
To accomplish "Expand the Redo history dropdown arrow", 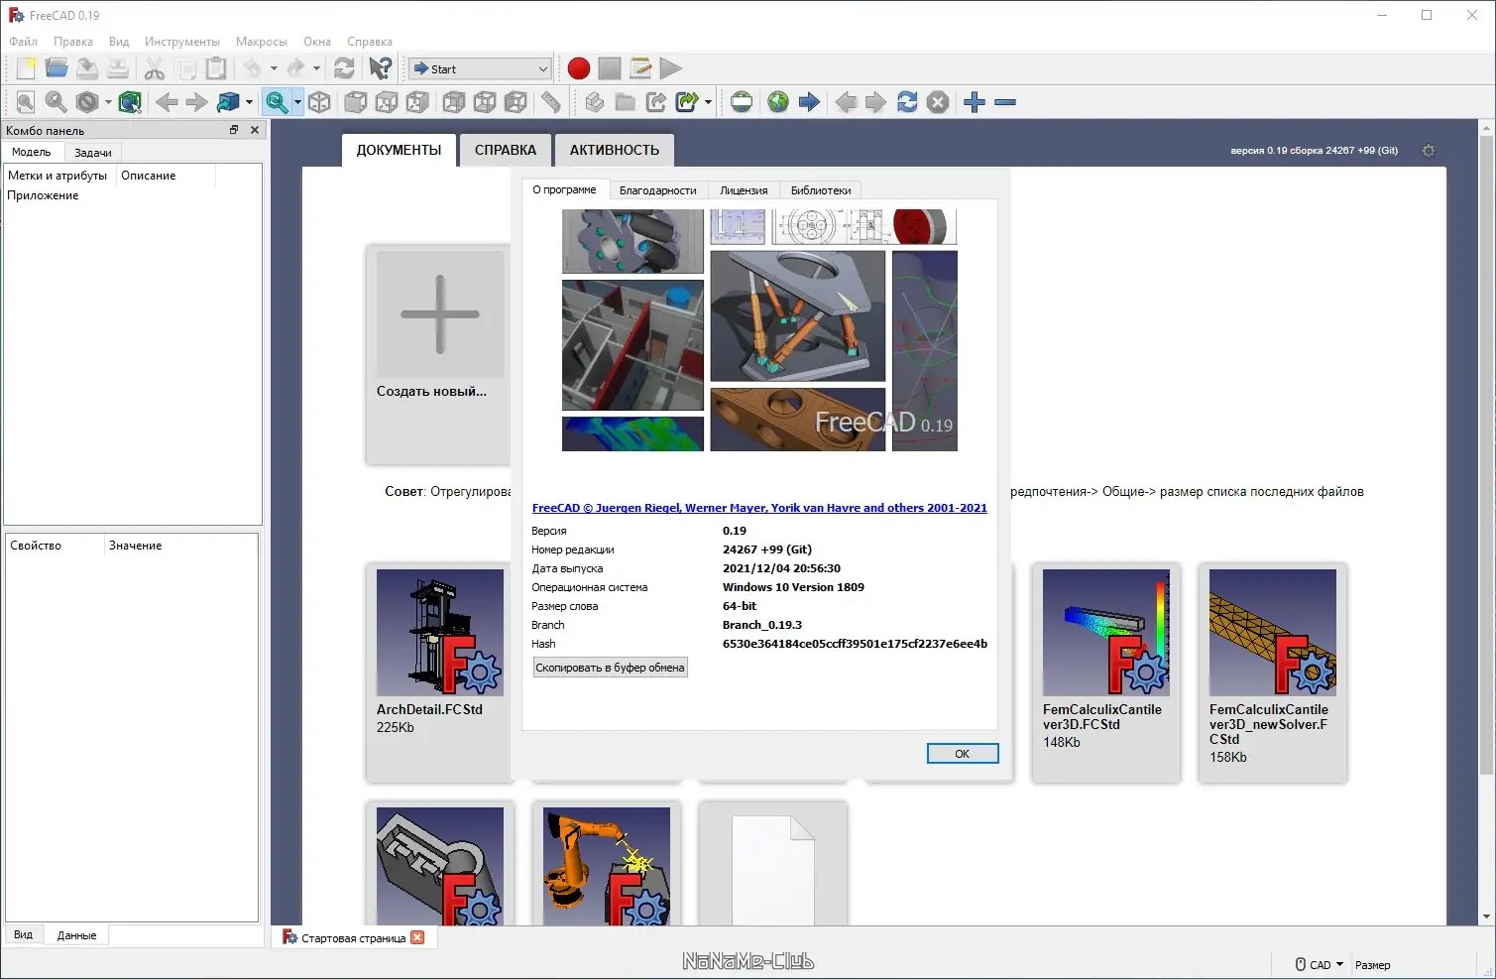I will tap(316, 68).
